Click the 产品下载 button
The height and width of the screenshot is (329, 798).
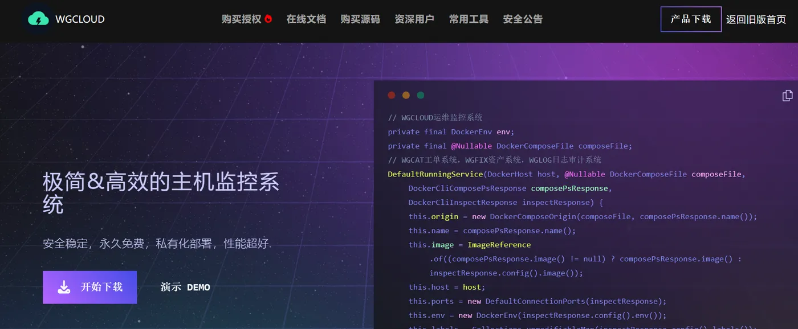click(x=691, y=19)
